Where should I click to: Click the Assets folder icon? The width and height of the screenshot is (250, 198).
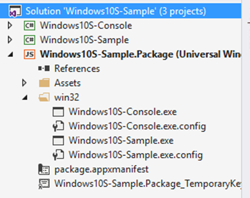[x=44, y=83]
